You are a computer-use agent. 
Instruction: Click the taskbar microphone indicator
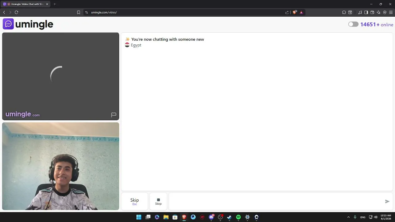[x=355, y=217]
